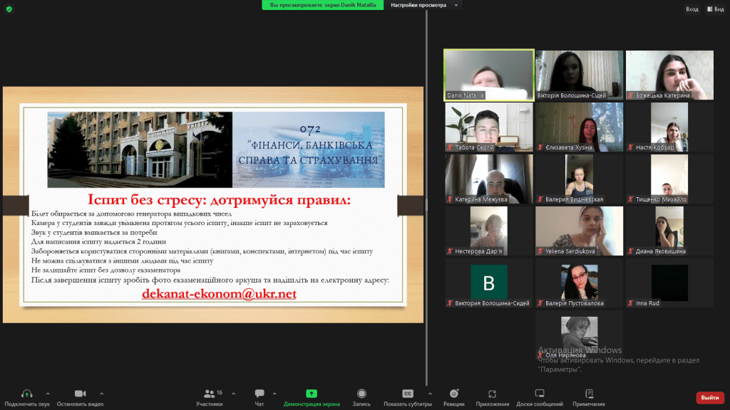Image resolution: width=730 pixels, height=410 pixels.
Task: Expand the arrow next to Остановить видео
Action: tap(101, 393)
